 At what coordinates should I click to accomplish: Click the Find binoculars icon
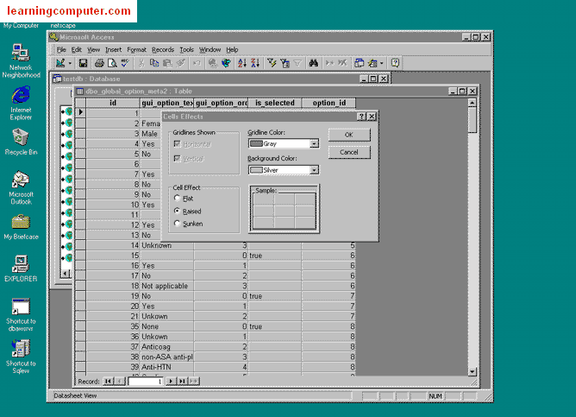pos(313,63)
